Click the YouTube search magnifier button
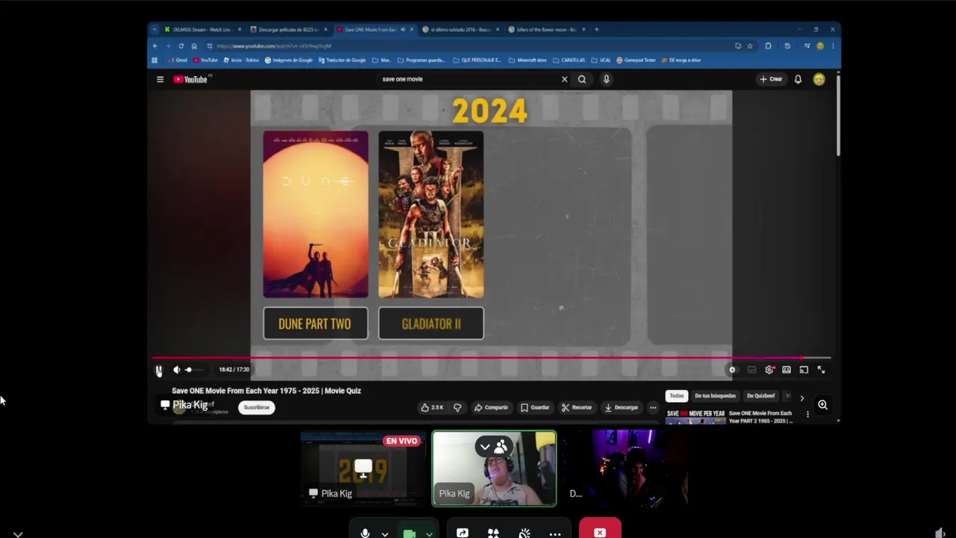Image resolution: width=956 pixels, height=538 pixels. pyautogui.click(x=582, y=79)
